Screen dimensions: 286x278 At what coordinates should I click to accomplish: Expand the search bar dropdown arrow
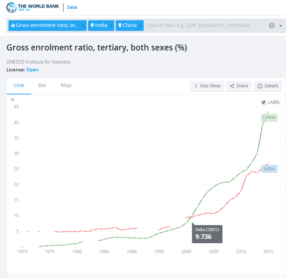280,26
